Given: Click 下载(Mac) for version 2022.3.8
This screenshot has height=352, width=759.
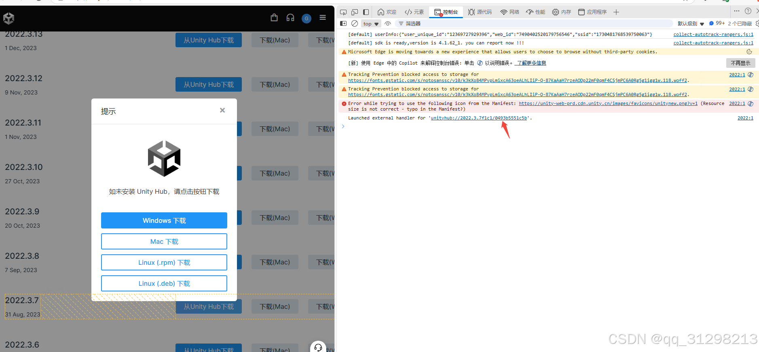Looking at the screenshot, I should coord(275,262).
